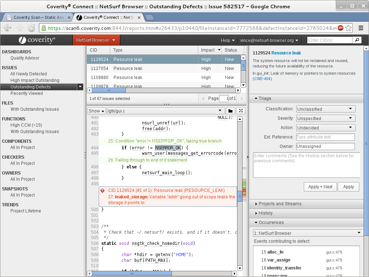
Task: Reload the page with the refresh icon
Action: click(x=31, y=28)
